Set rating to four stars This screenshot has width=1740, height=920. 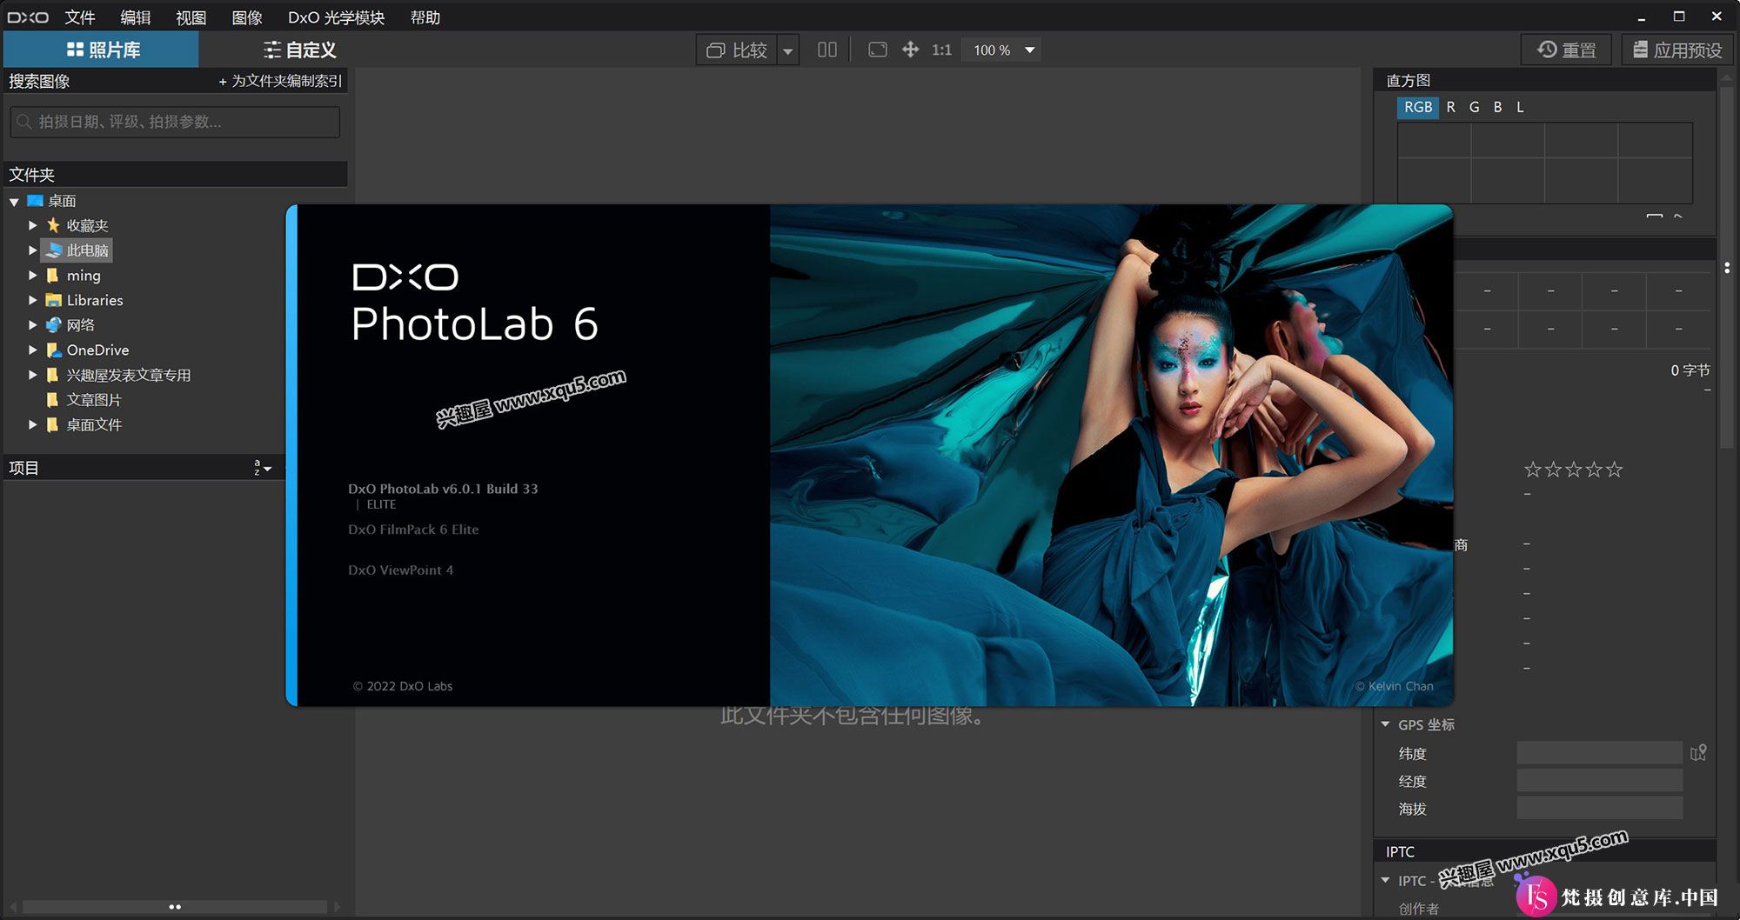point(1594,470)
